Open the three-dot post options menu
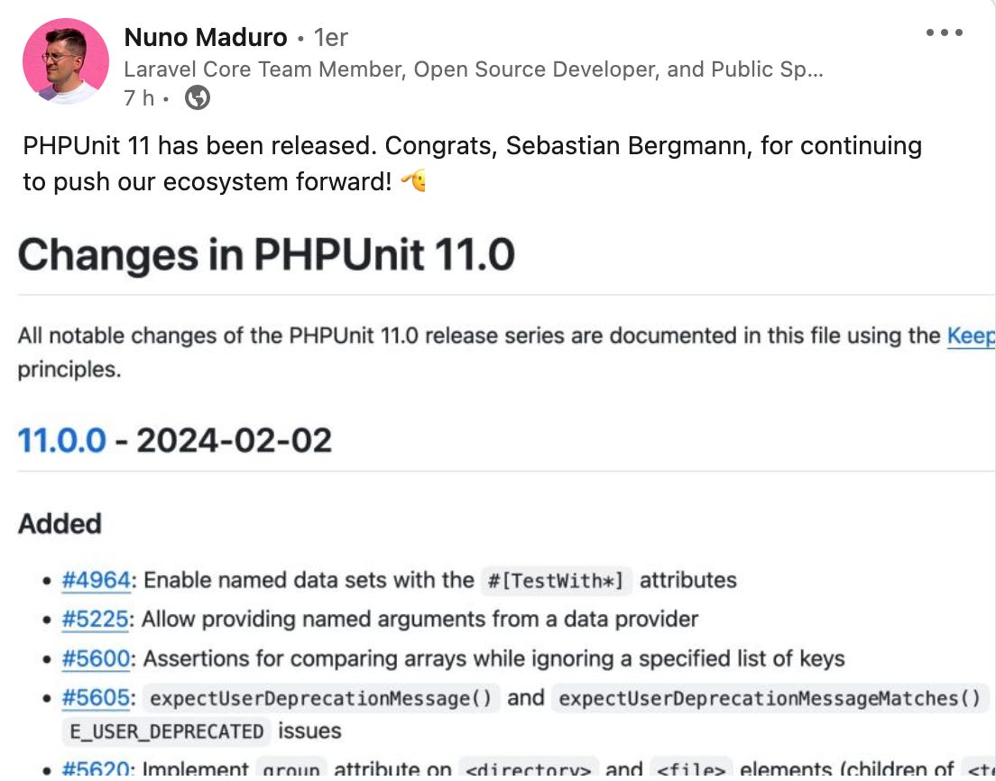996x781 pixels. (x=944, y=32)
